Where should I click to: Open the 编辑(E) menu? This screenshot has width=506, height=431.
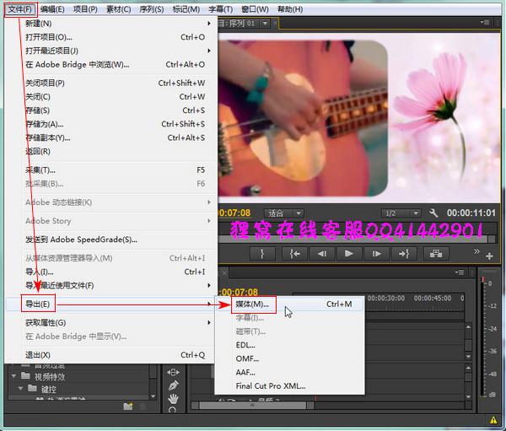click(x=52, y=9)
